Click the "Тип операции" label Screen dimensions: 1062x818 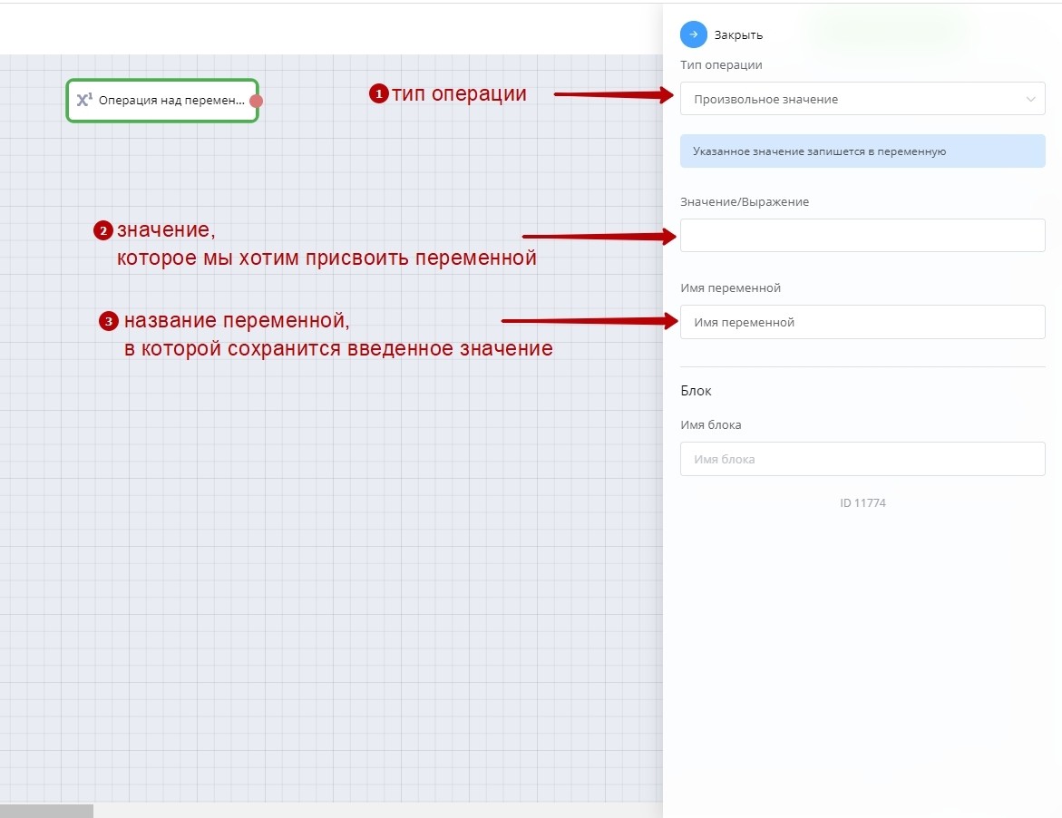[721, 65]
